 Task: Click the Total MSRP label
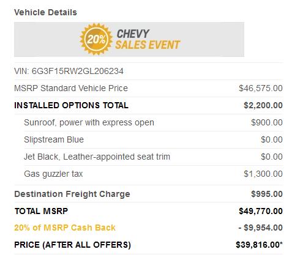(41, 211)
